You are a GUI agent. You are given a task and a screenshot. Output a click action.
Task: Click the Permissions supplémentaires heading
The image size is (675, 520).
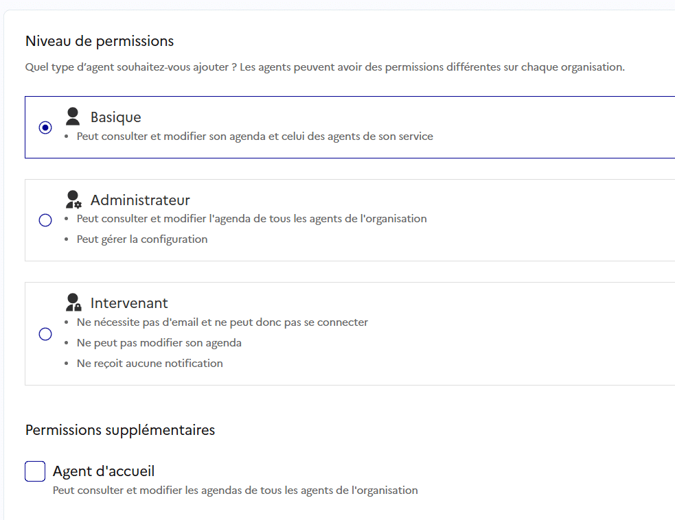120,430
